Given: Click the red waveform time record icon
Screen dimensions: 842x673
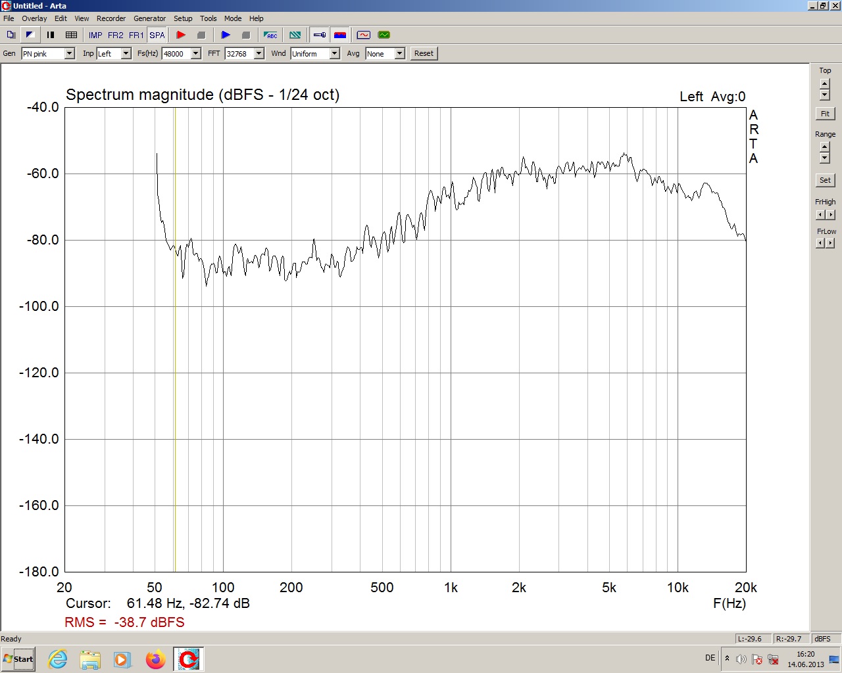Looking at the screenshot, I should (363, 35).
